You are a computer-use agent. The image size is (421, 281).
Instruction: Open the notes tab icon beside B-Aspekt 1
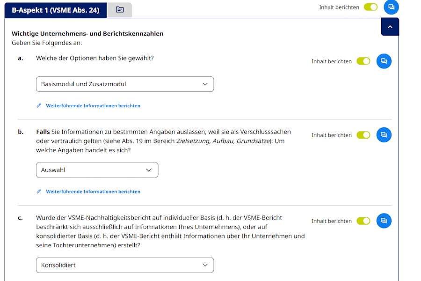click(x=120, y=10)
